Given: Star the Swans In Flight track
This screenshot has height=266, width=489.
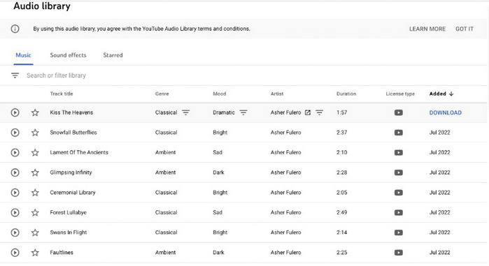Looking at the screenshot, I should pyautogui.click(x=35, y=232).
